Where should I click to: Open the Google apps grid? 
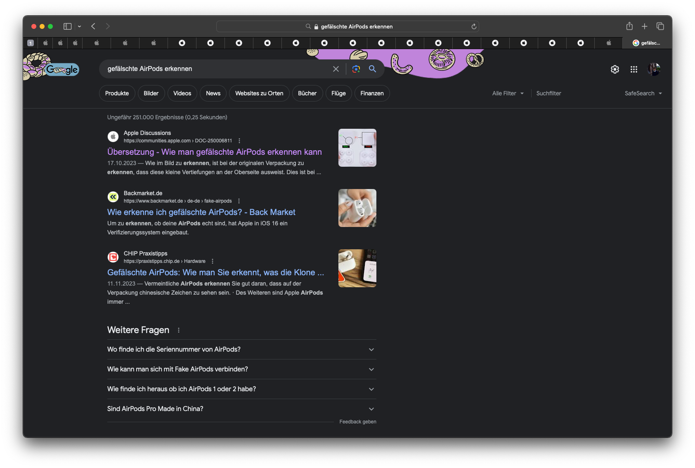tap(634, 69)
